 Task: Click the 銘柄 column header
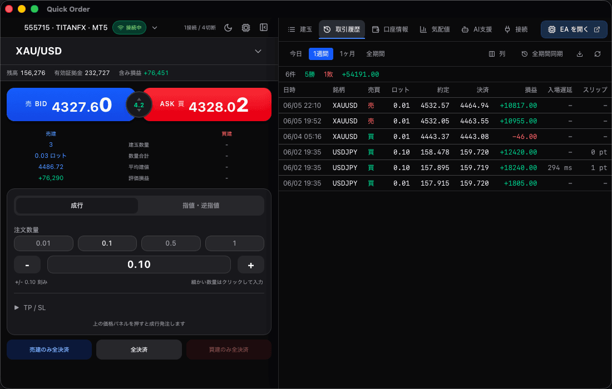point(339,90)
